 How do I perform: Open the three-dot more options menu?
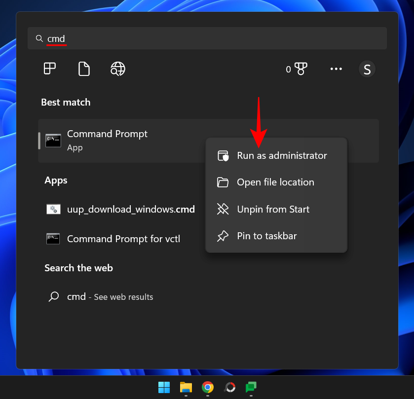(x=336, y=69)
